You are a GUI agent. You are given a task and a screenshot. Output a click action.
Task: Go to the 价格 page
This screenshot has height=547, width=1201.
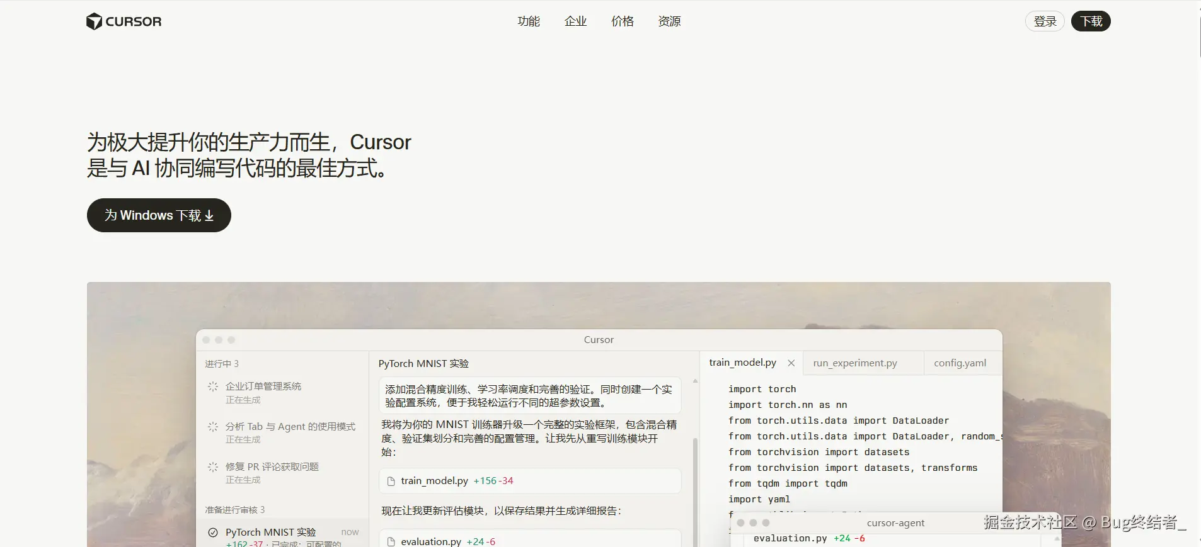point(623,21)
